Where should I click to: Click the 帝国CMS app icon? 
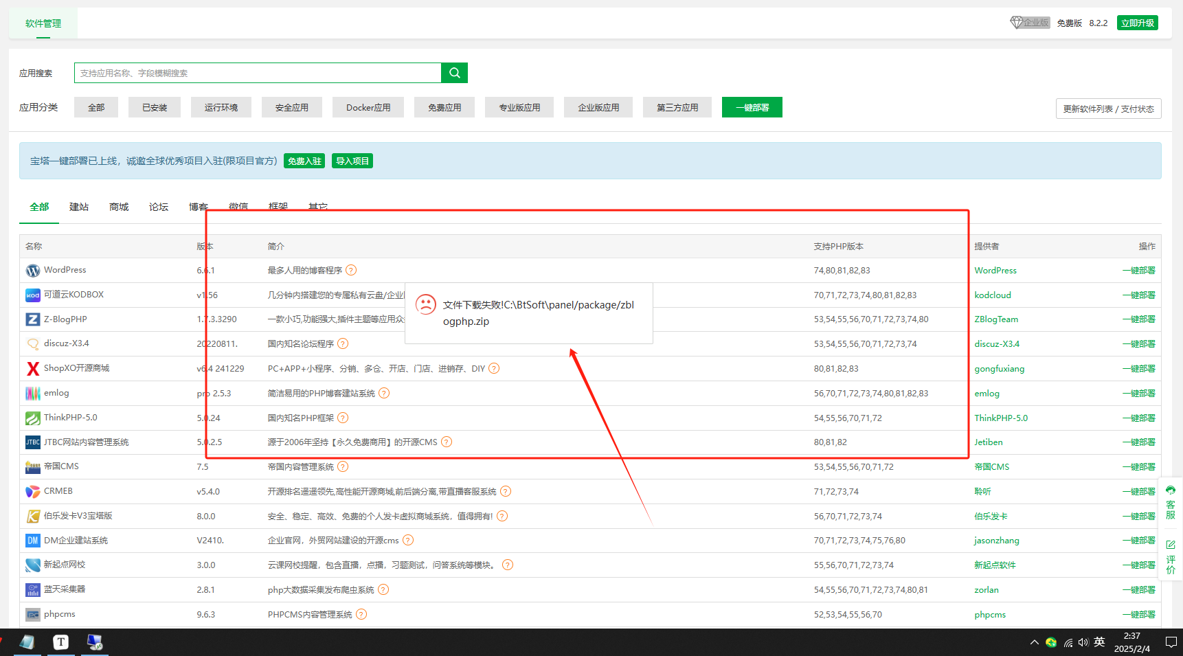pos(33,467)
